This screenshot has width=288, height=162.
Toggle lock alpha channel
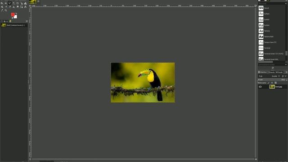coord(276,83)
